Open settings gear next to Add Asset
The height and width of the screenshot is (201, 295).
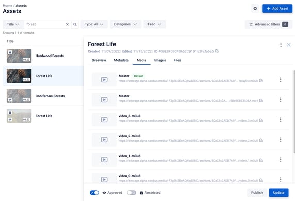pyautogui.click(x=255, y=9)
